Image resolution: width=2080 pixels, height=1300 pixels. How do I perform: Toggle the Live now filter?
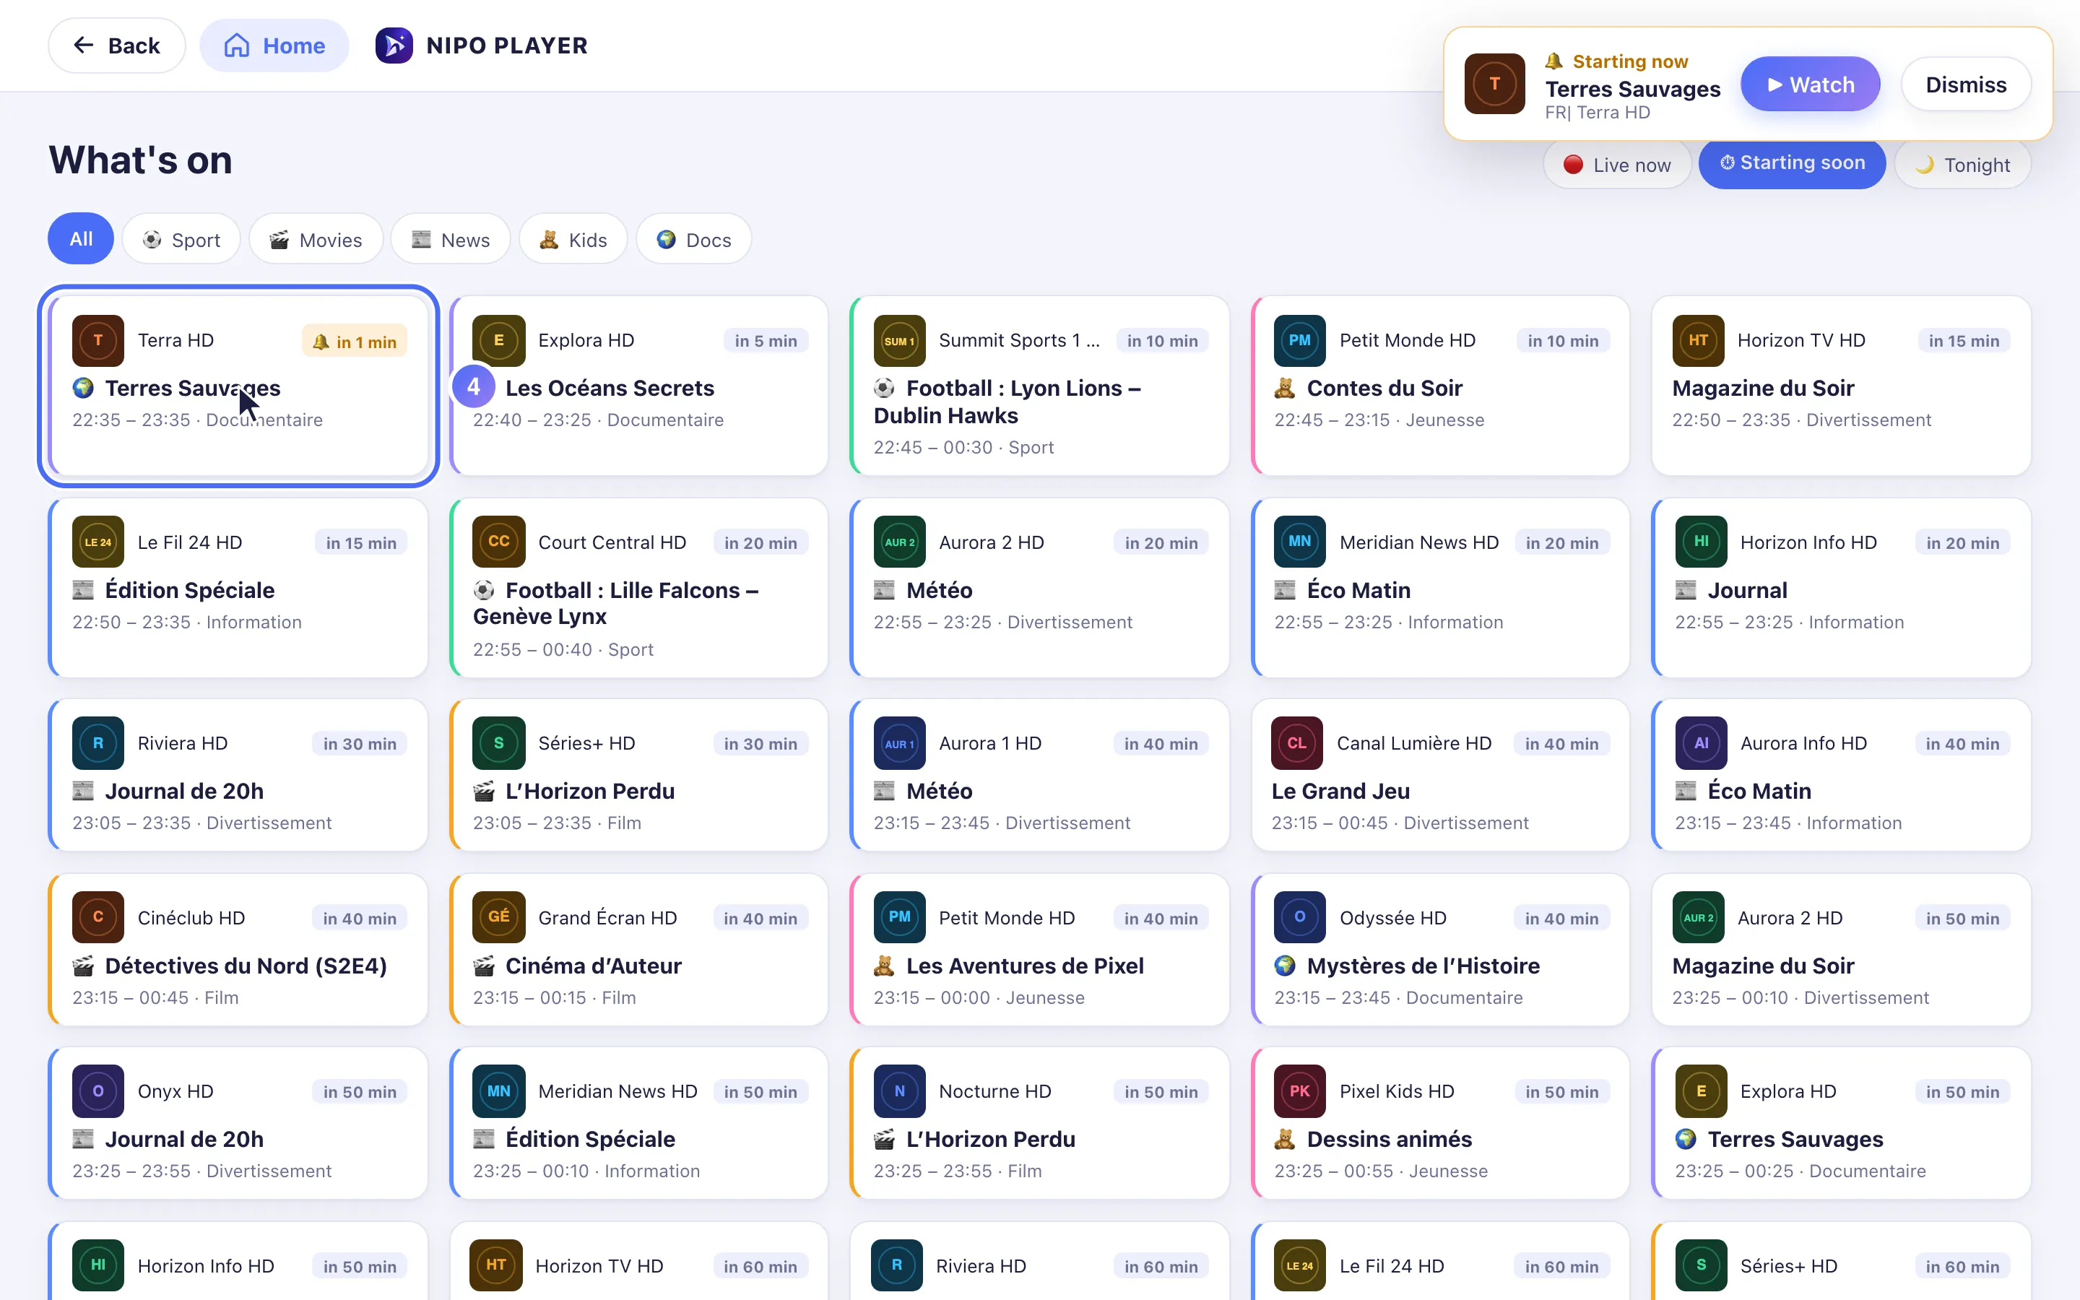(1617, 164)
